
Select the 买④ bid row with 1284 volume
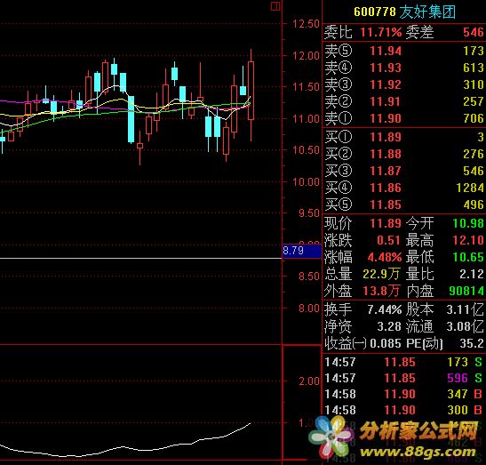pyautogui.click(x=404, y=188)
